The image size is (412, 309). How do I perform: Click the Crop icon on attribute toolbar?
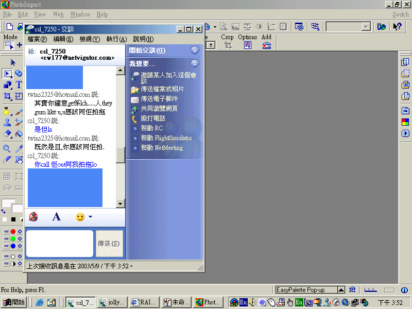(x=228, y=45)
